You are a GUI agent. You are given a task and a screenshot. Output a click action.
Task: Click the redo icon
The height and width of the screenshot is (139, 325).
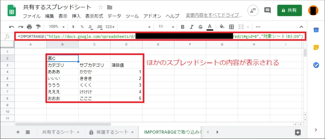tap(21, 27)
